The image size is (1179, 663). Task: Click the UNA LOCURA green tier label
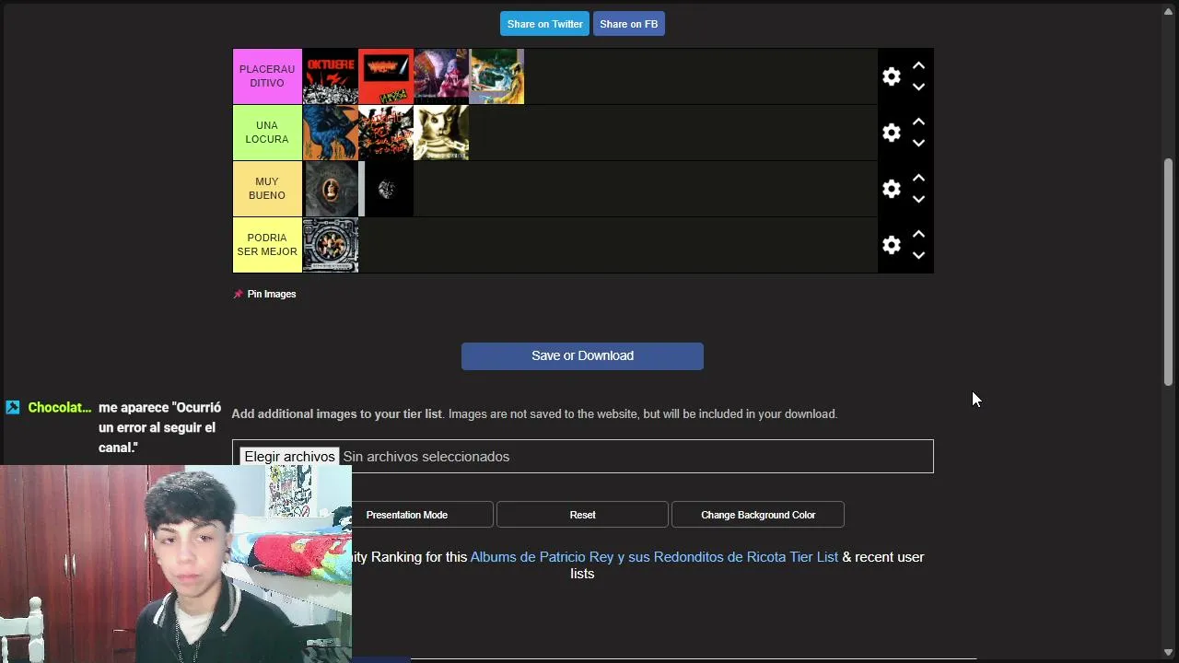pyautogui.click(x=267, y=133)
